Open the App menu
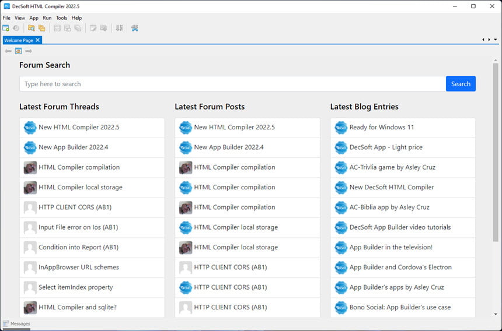The image size is (502, 331). point(34,18)
